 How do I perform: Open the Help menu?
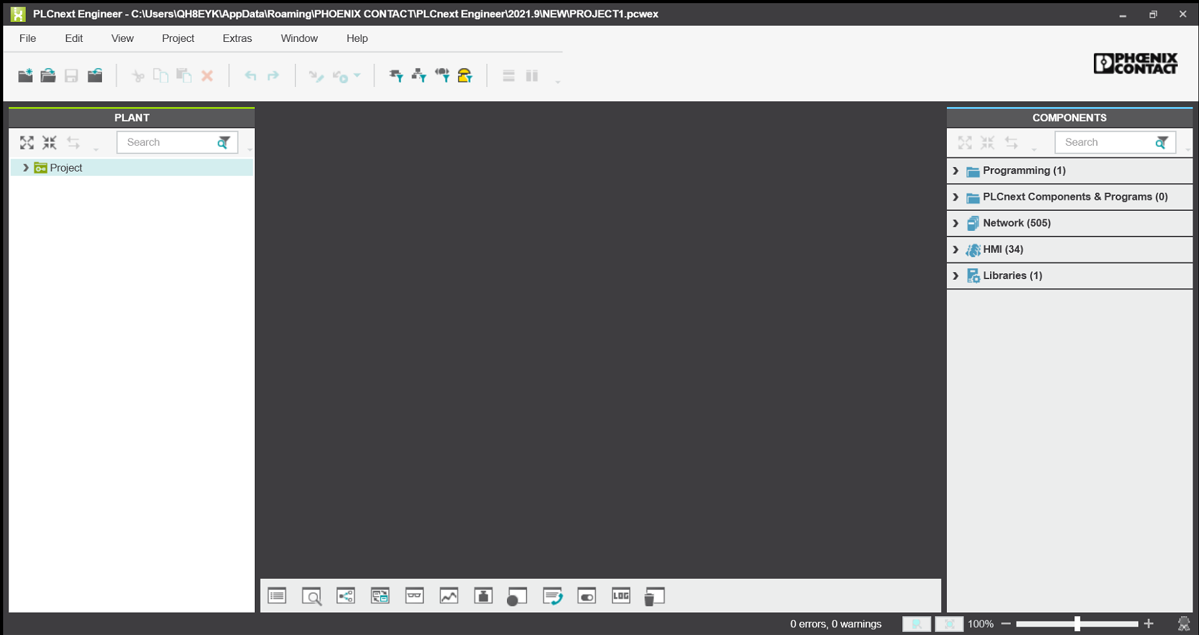coord(357,38)
